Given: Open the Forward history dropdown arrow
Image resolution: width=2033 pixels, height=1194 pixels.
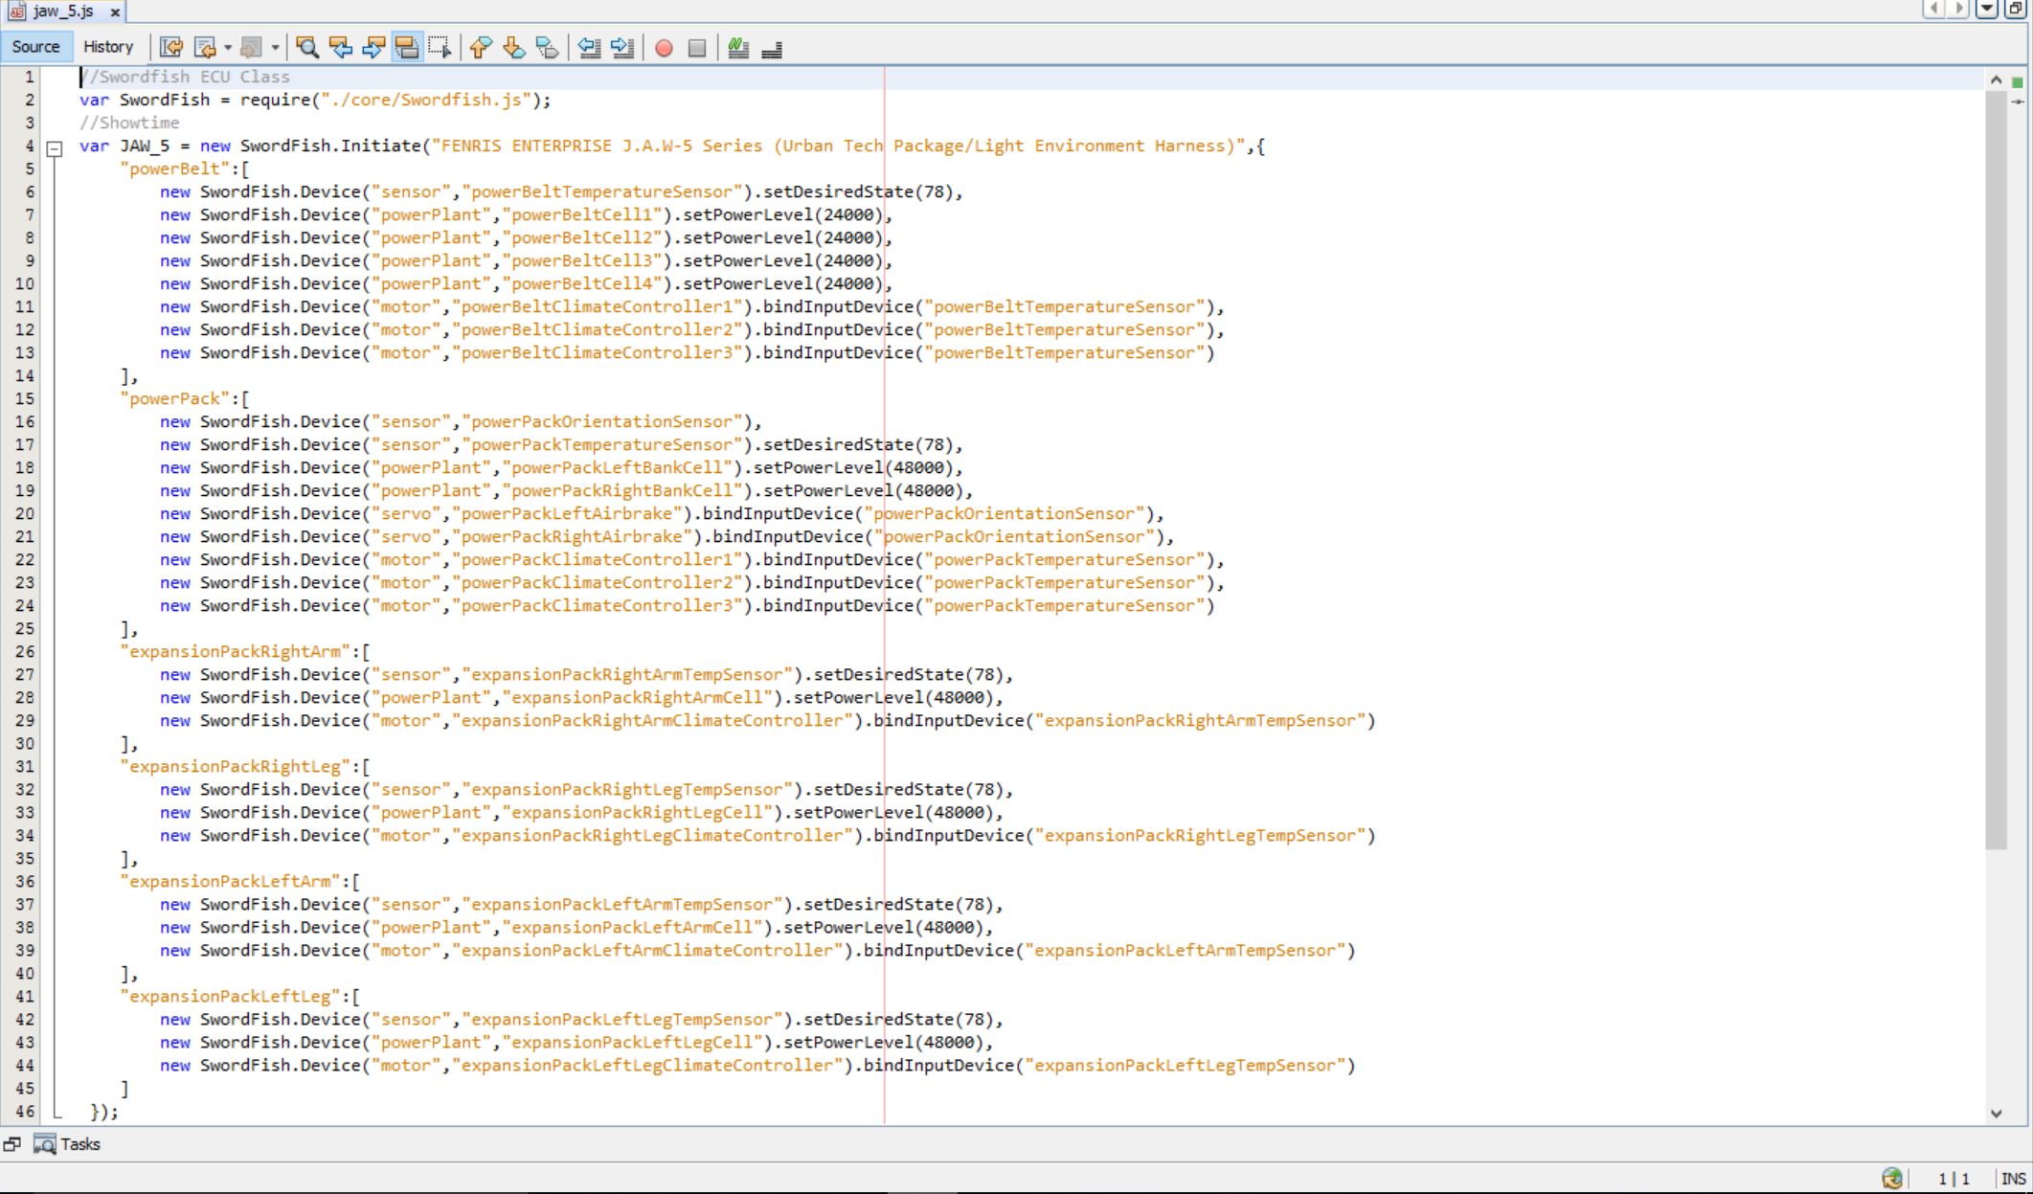Looking at the screenshot, I should pos(275,47).
